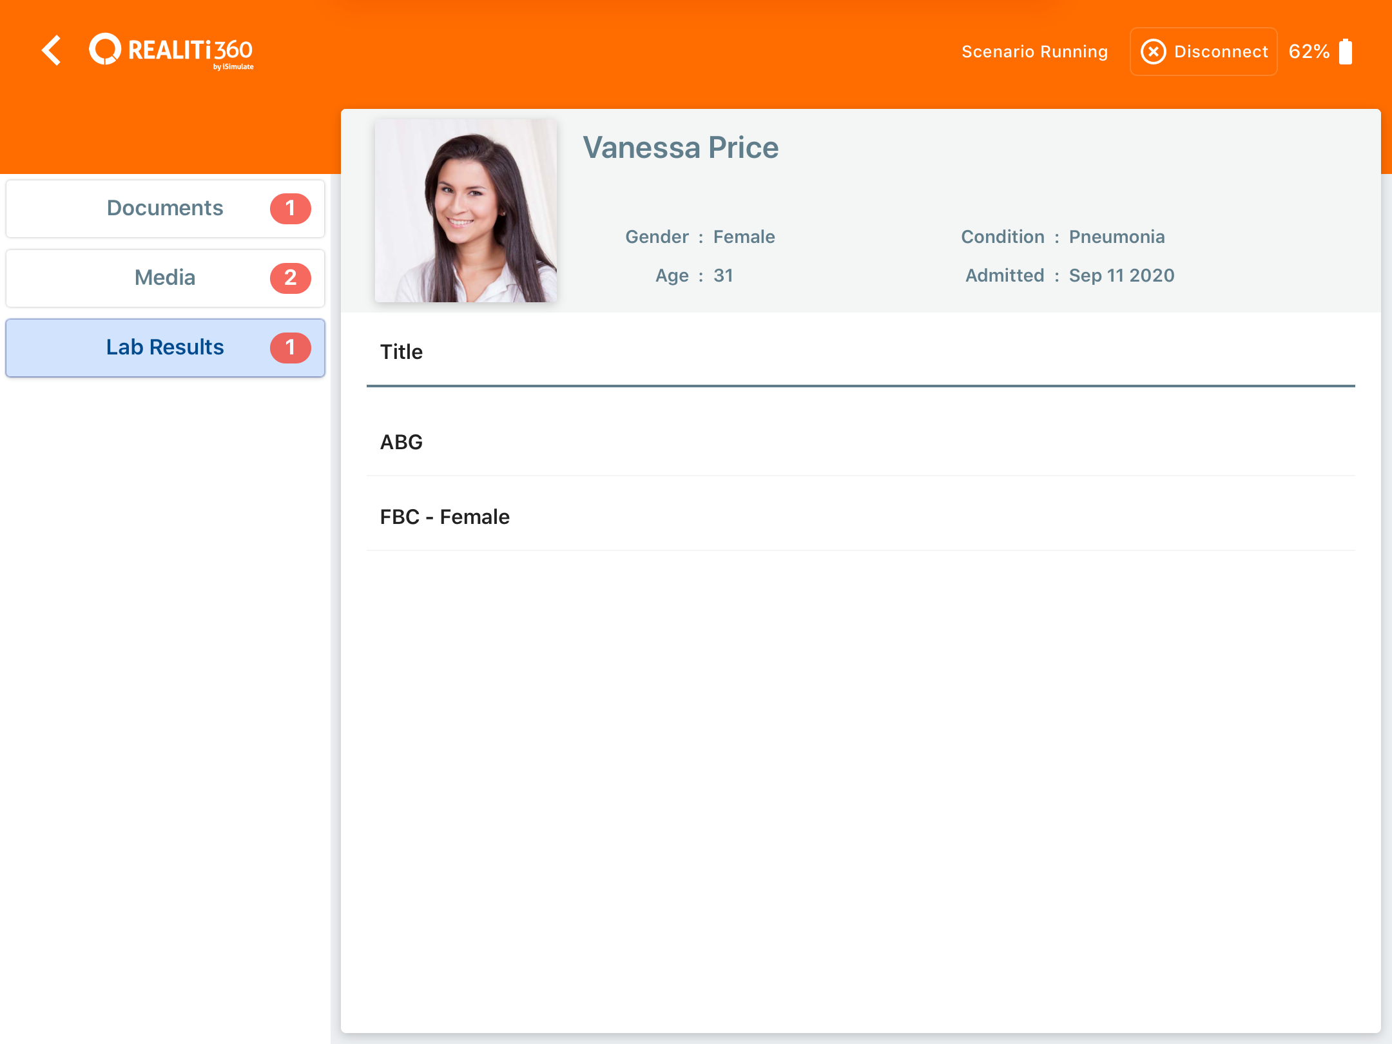The image size is (1392, 1044).
Task: Click the Condition Pneumonia field
Action: [1116, 237]
